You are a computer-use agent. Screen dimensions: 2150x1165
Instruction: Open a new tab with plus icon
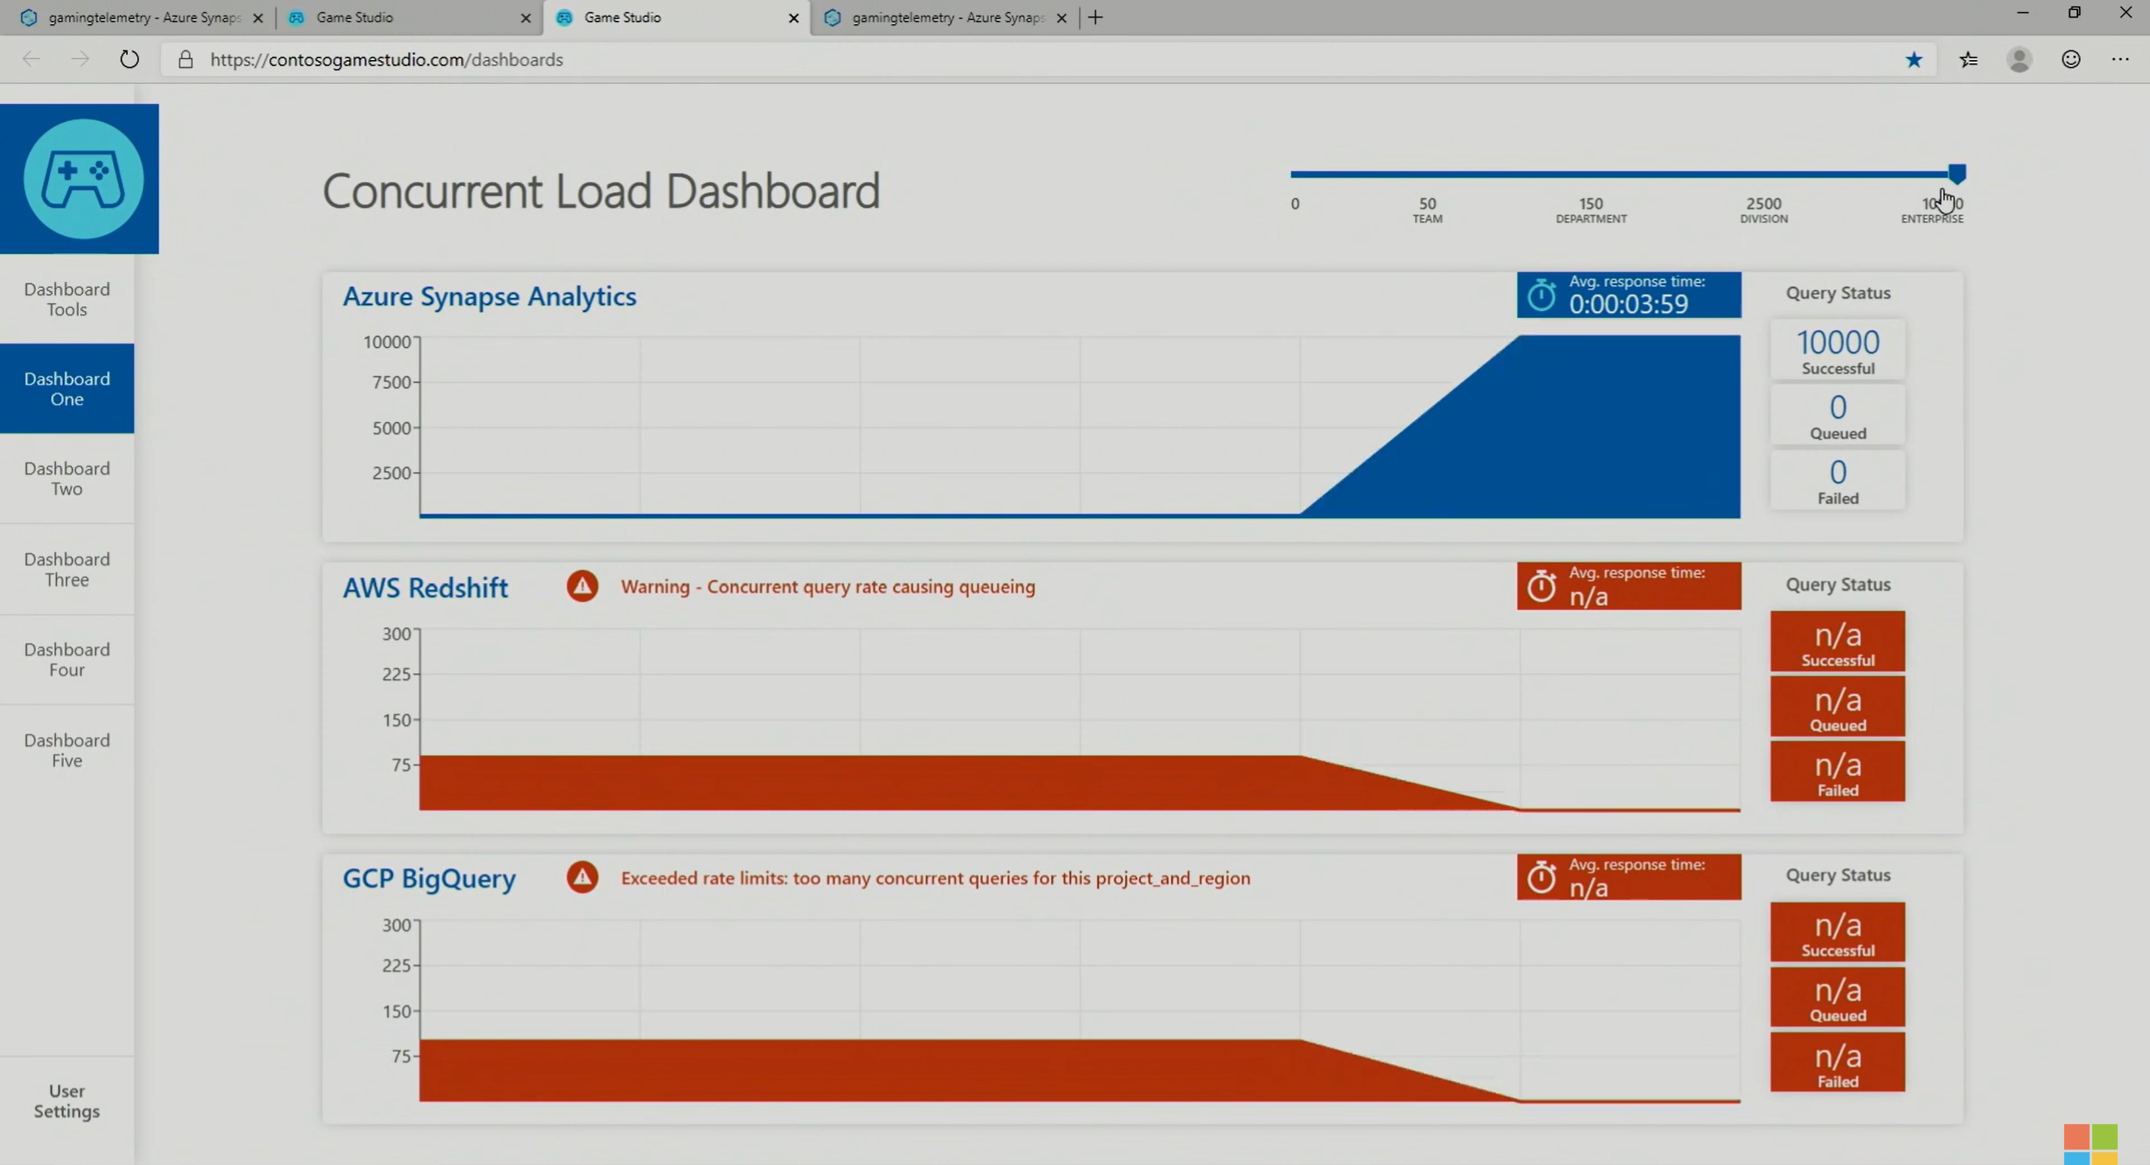[1096, 17]
